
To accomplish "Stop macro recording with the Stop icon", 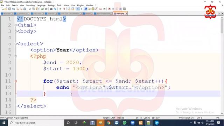I will [113, 9].
